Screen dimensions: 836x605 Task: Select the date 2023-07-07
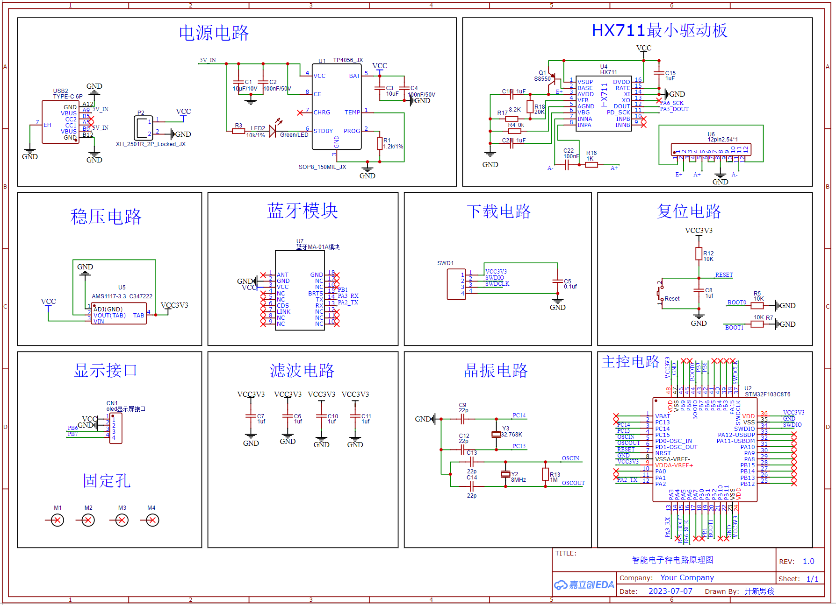point(670,591)
